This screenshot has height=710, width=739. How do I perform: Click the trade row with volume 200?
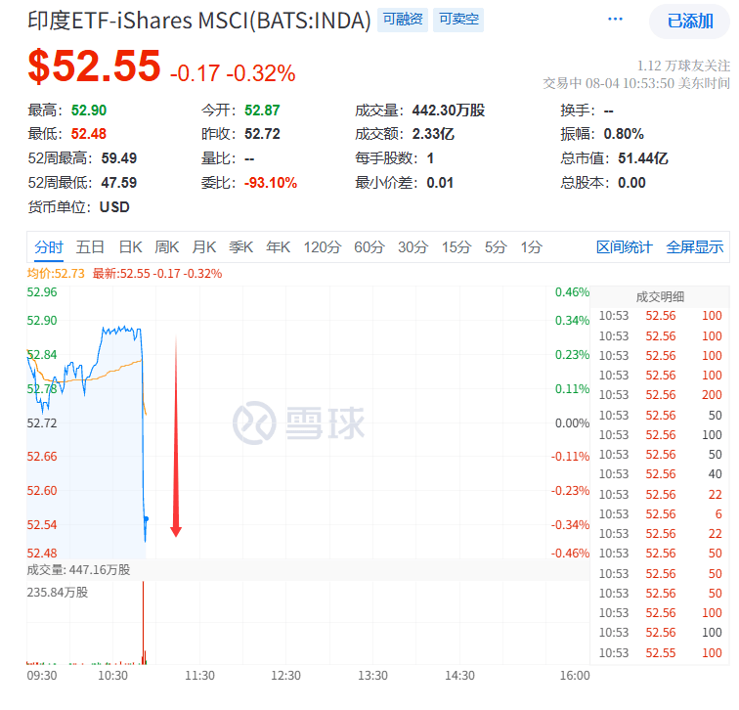pyautogui.click(x=660, y=394)
